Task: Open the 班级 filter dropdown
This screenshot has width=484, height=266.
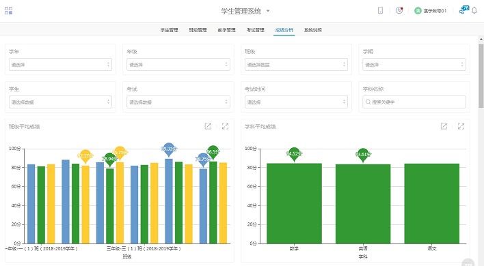Action: 296,65
